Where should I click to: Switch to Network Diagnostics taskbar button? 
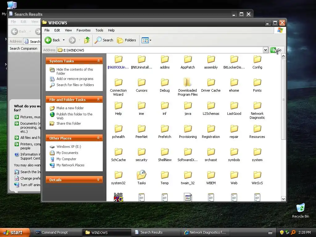(205, 232)
